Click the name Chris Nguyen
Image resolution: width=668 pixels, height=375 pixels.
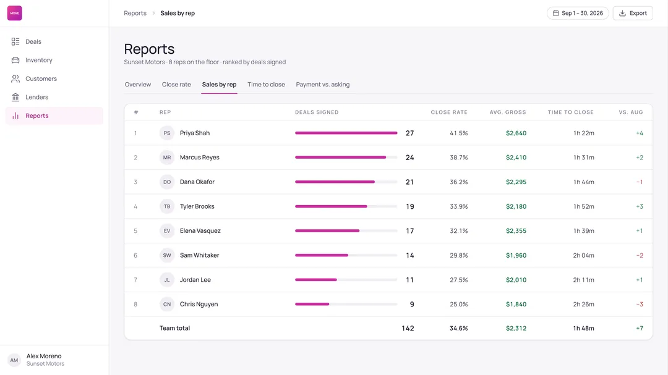point(199,305)
